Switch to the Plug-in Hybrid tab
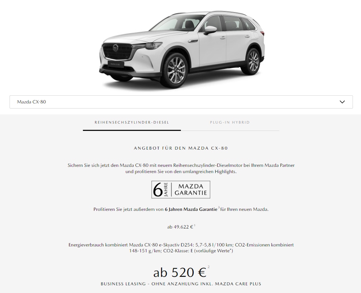This screenshot has height=293, width=361. pos(230,122)
